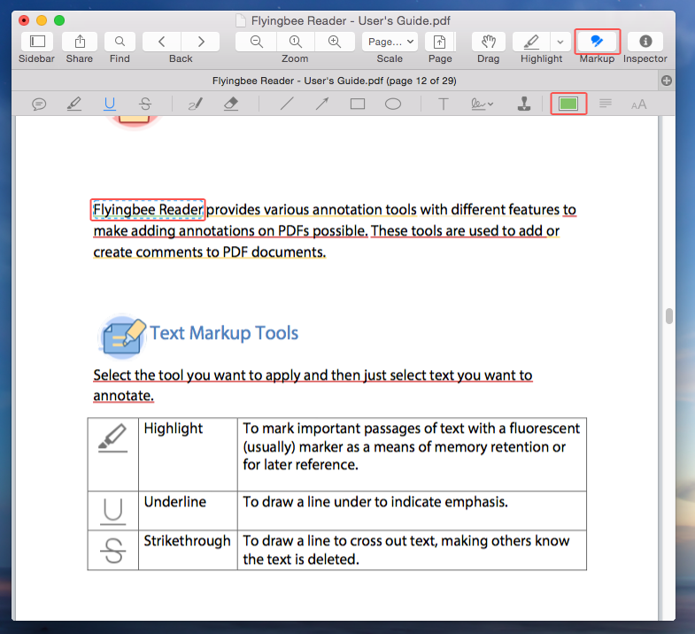Reset to actual size zoom button
This screenshot has height=634, width=695.
[x=296, y=42]
